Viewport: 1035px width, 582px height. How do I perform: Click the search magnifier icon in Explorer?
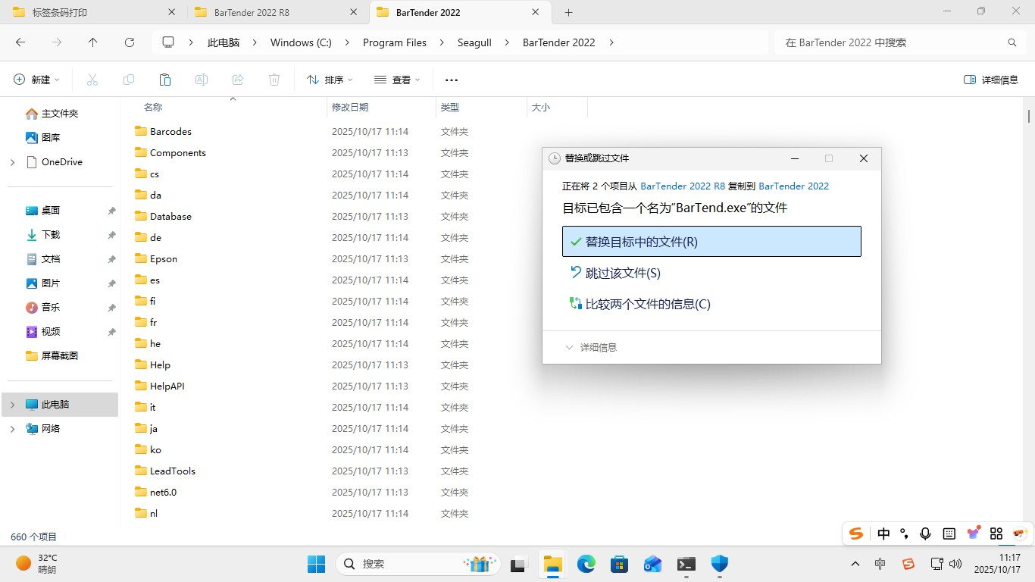click(x=1012, y=42)
